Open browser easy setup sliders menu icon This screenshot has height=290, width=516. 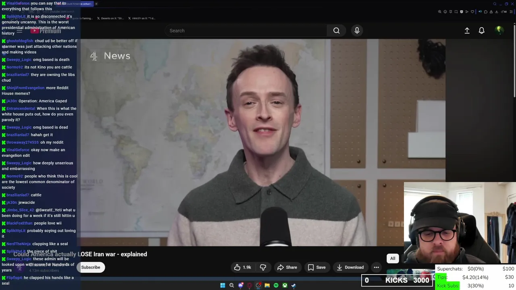coord(511,12)
